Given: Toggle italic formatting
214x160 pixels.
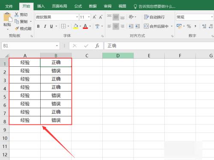Looking at the screenshot, I should (x=45, y=27).
